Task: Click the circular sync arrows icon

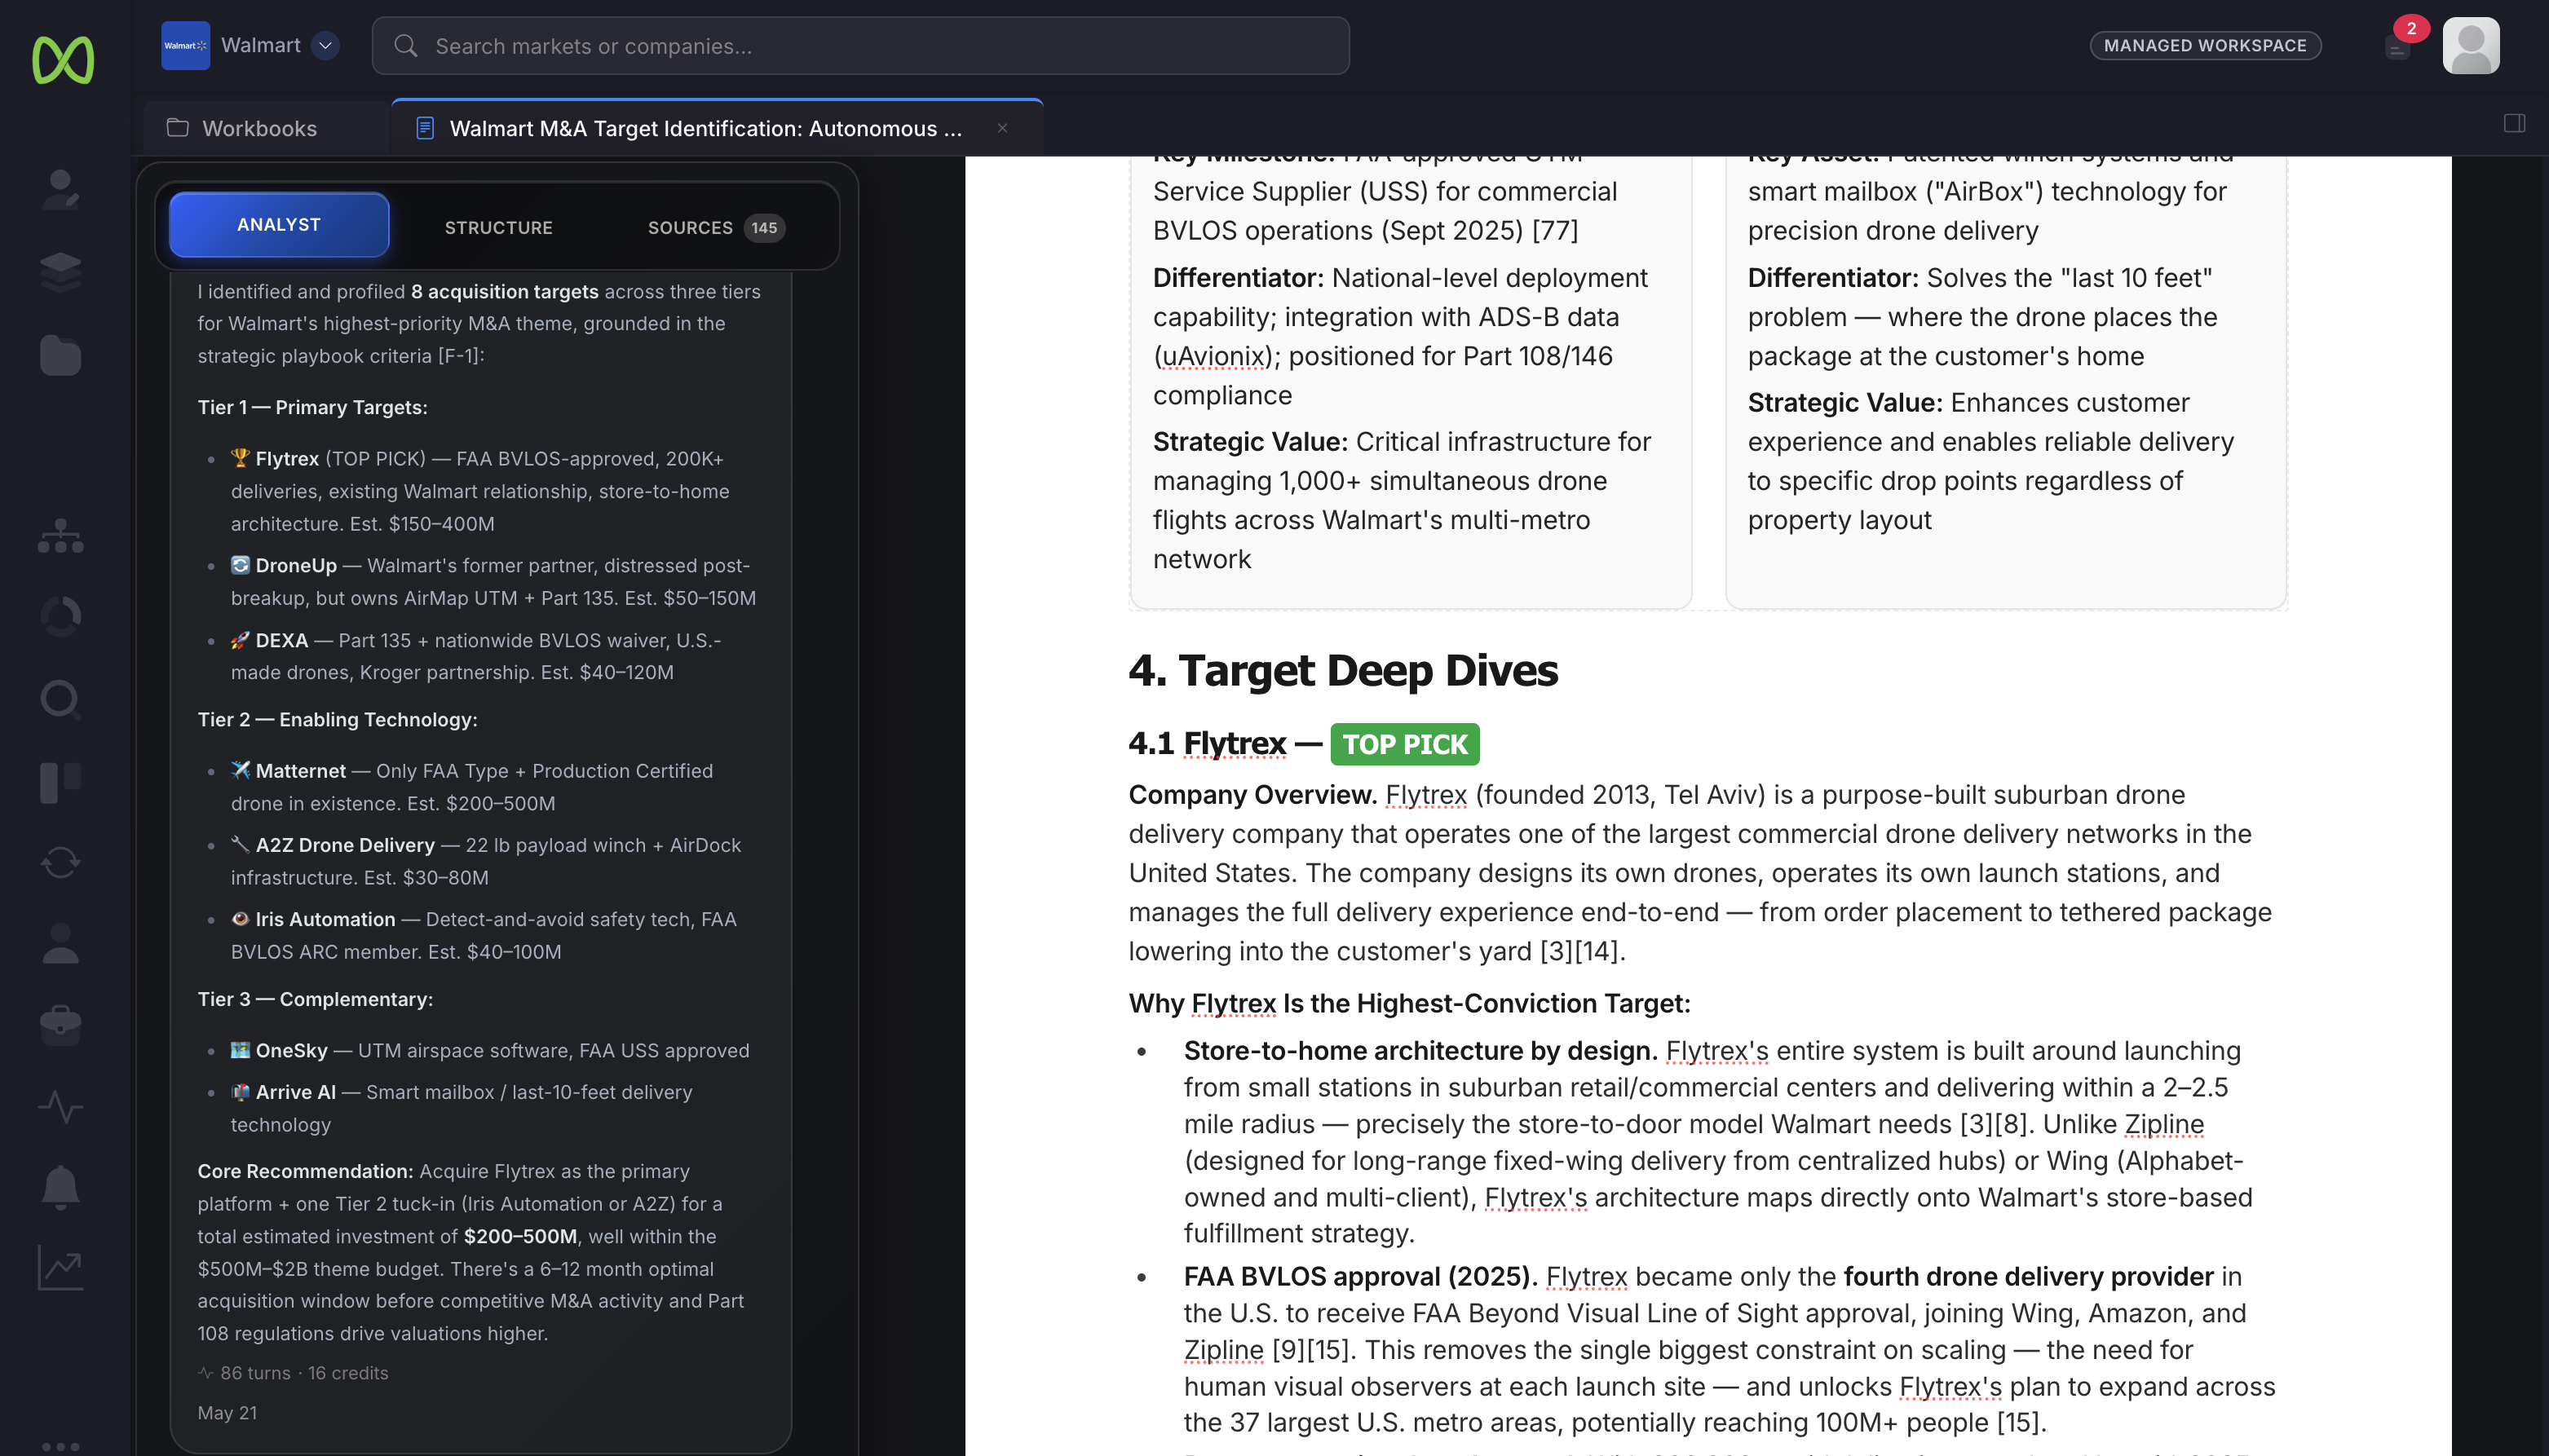Action: point(61,862)
